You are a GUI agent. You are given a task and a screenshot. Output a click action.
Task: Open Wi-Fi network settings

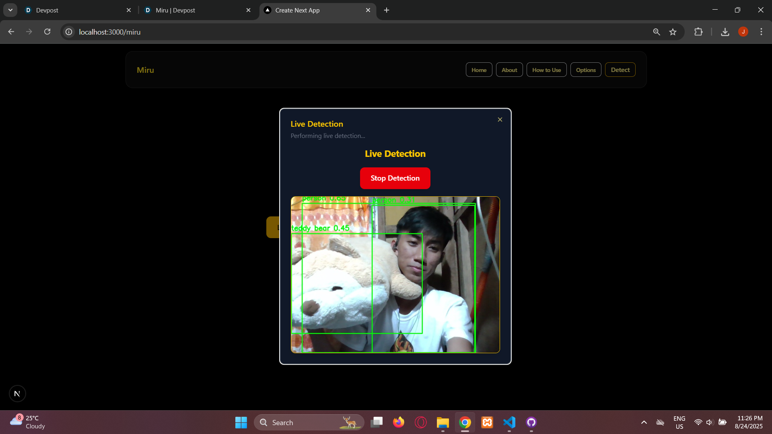tap(698, 422)
